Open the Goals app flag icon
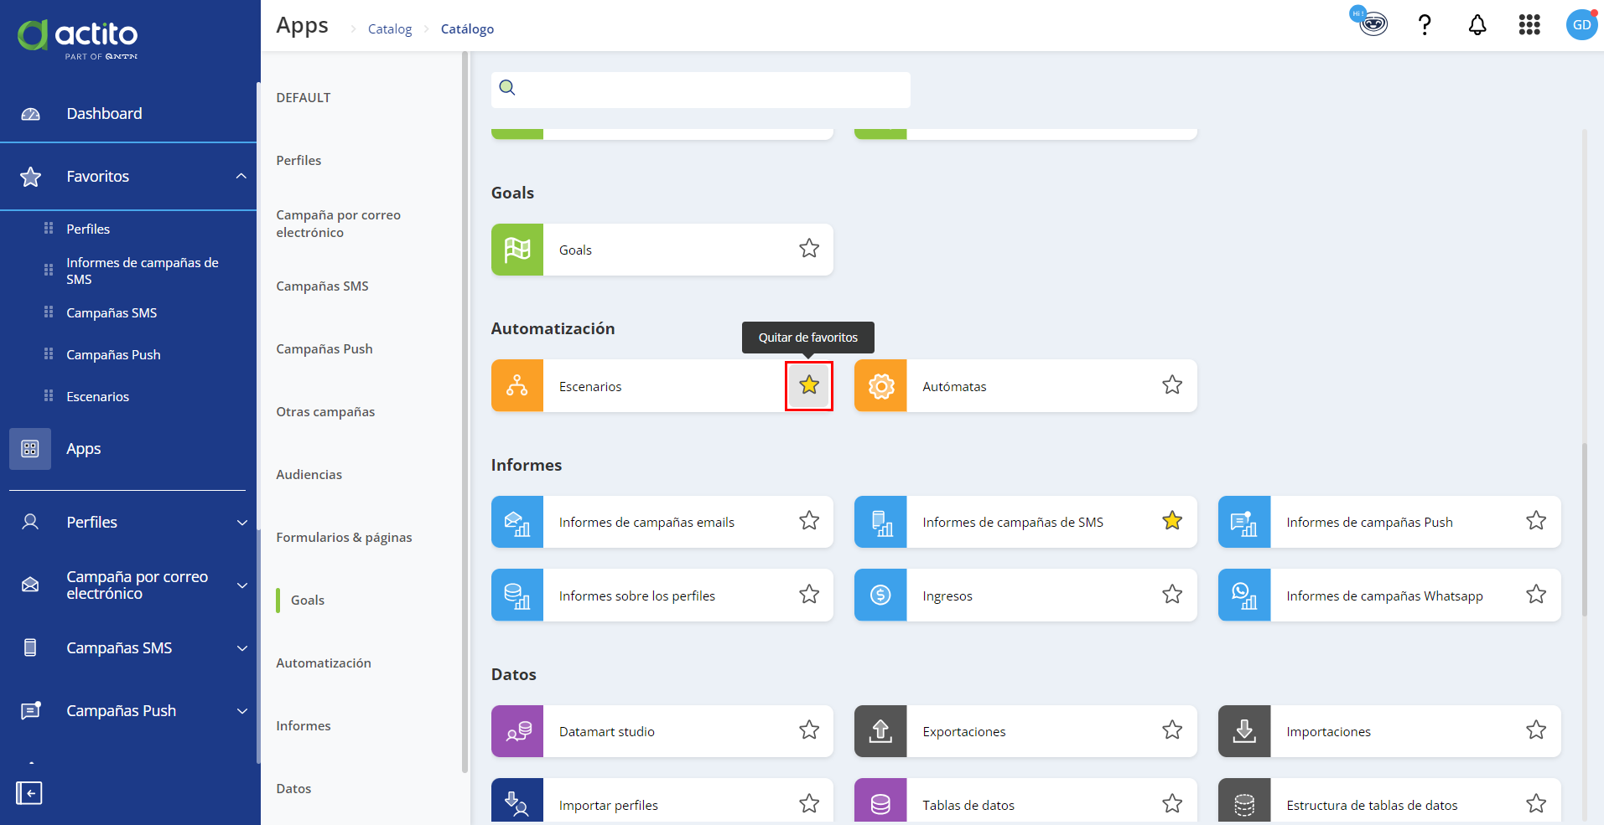 click(517, 250)
